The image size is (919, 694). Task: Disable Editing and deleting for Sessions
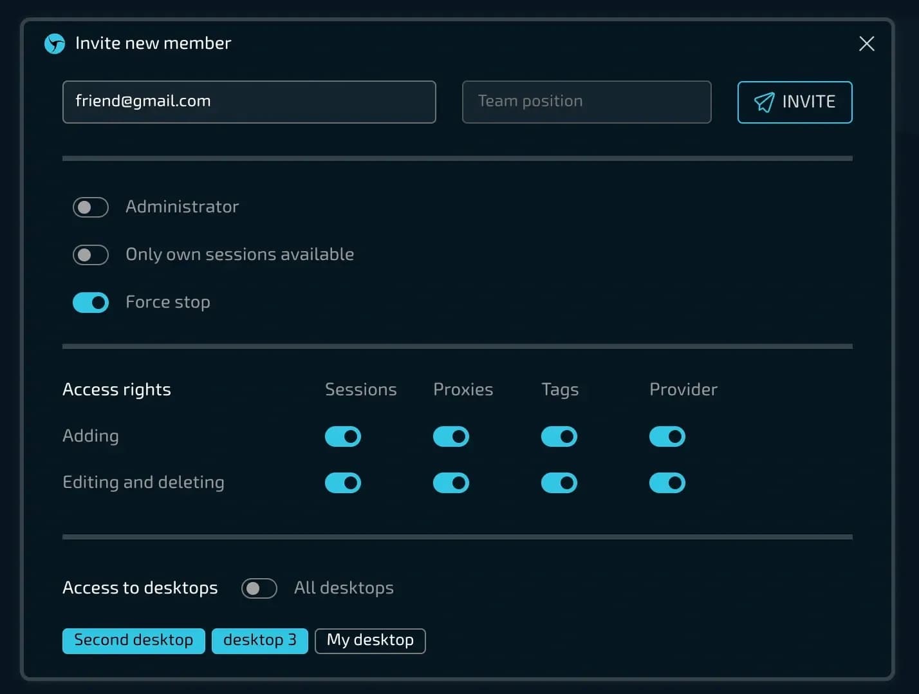343,483
